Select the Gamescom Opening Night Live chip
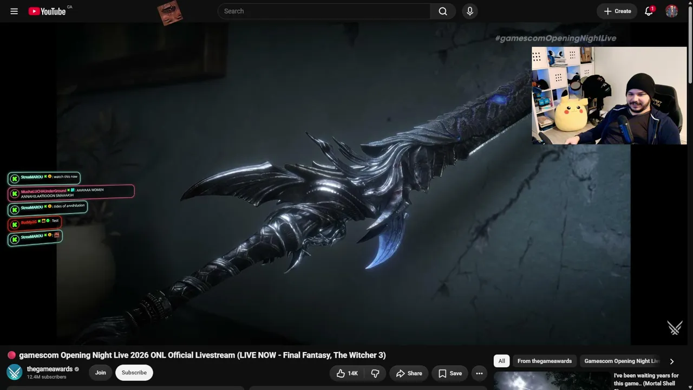The width and height of the screenshot is (693, 390). pos(622,361)
